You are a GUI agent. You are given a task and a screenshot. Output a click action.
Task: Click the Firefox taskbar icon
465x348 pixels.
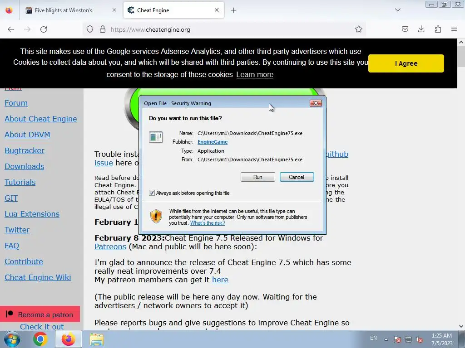69,339
